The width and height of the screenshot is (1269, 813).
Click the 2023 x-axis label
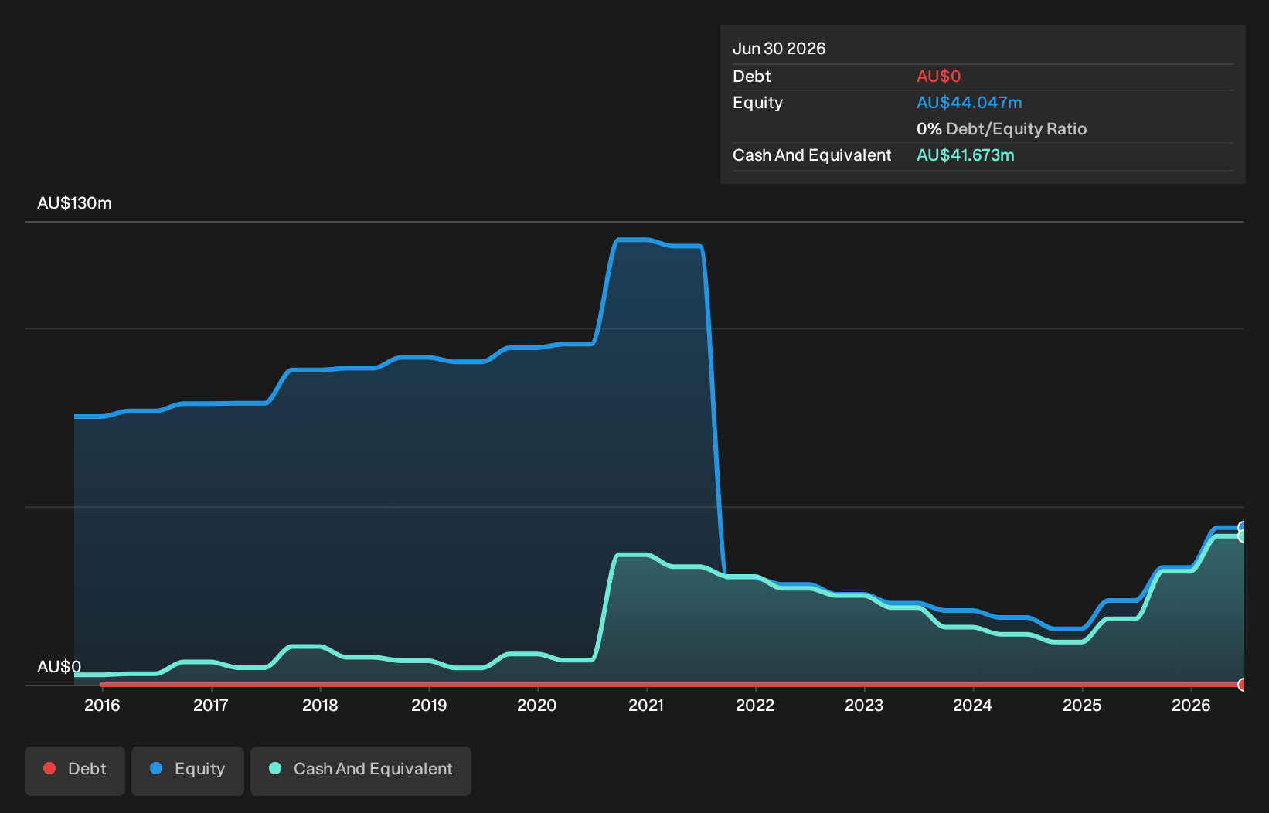point(864,705)
